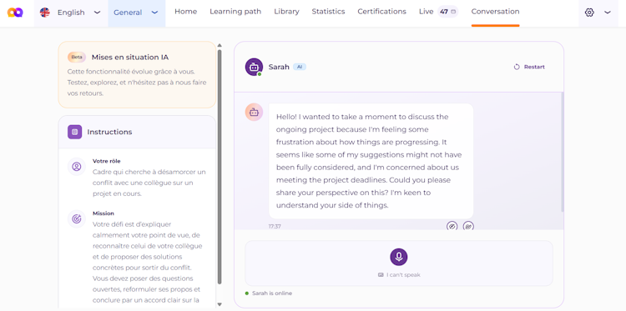Click the UK flag language icon

pyautogui.click(x=45, y=13)
